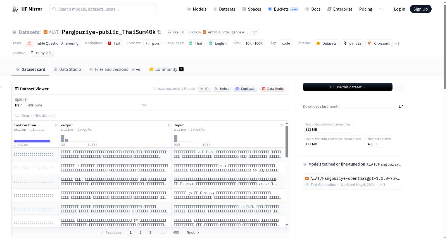Screen dimensions: 447x240
Task: Switch to the Community tab
Action: (x=166, y=69)
